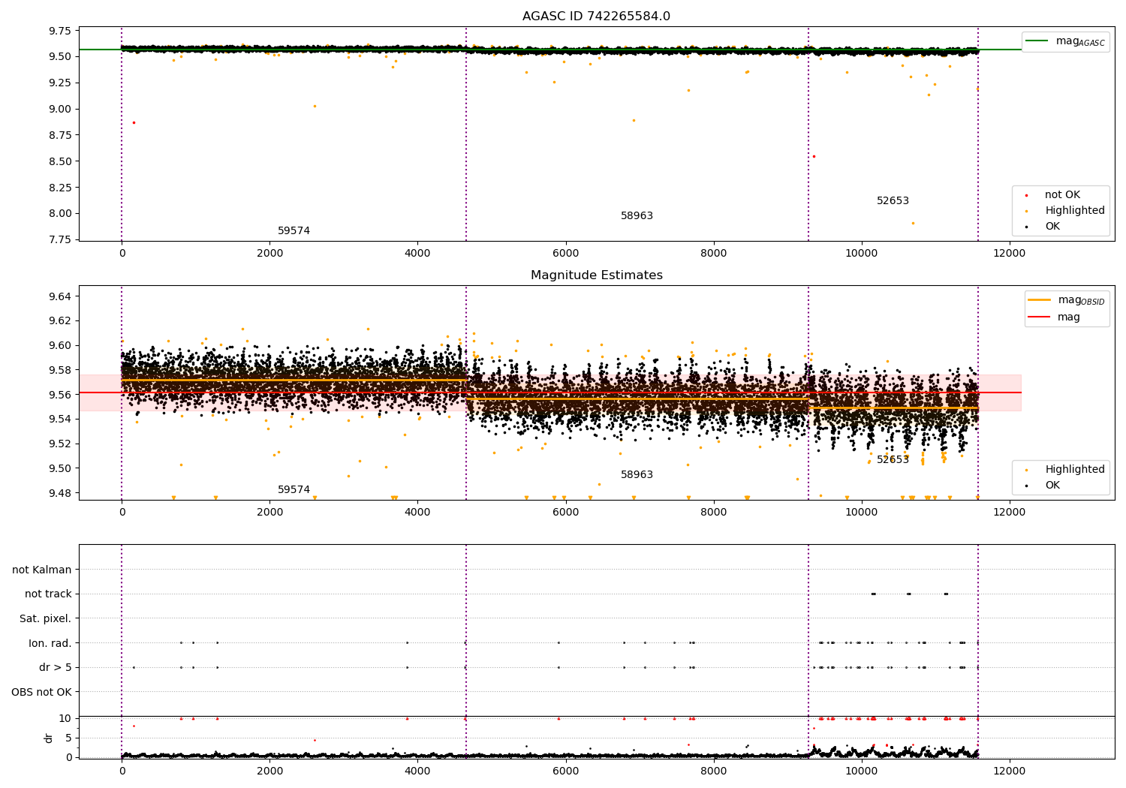Click the 9.52 y-axis tick label
This screenshot has height=788, width=1126.
59,444
